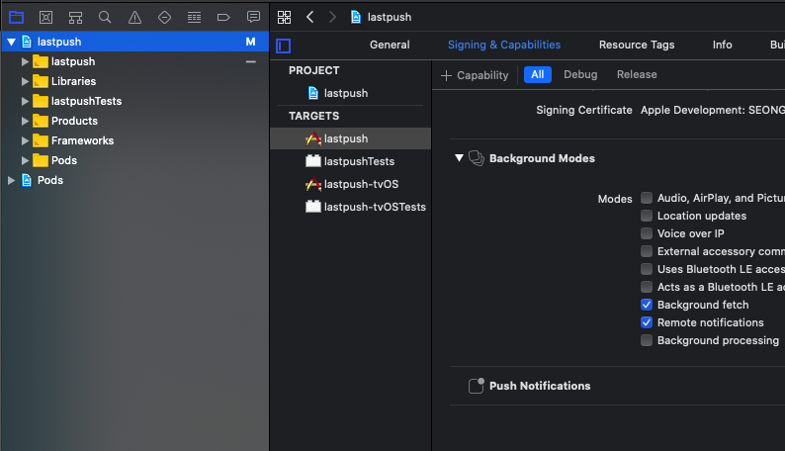Click the lastpush file icon in the jump bar

click(x=356, y=17)
